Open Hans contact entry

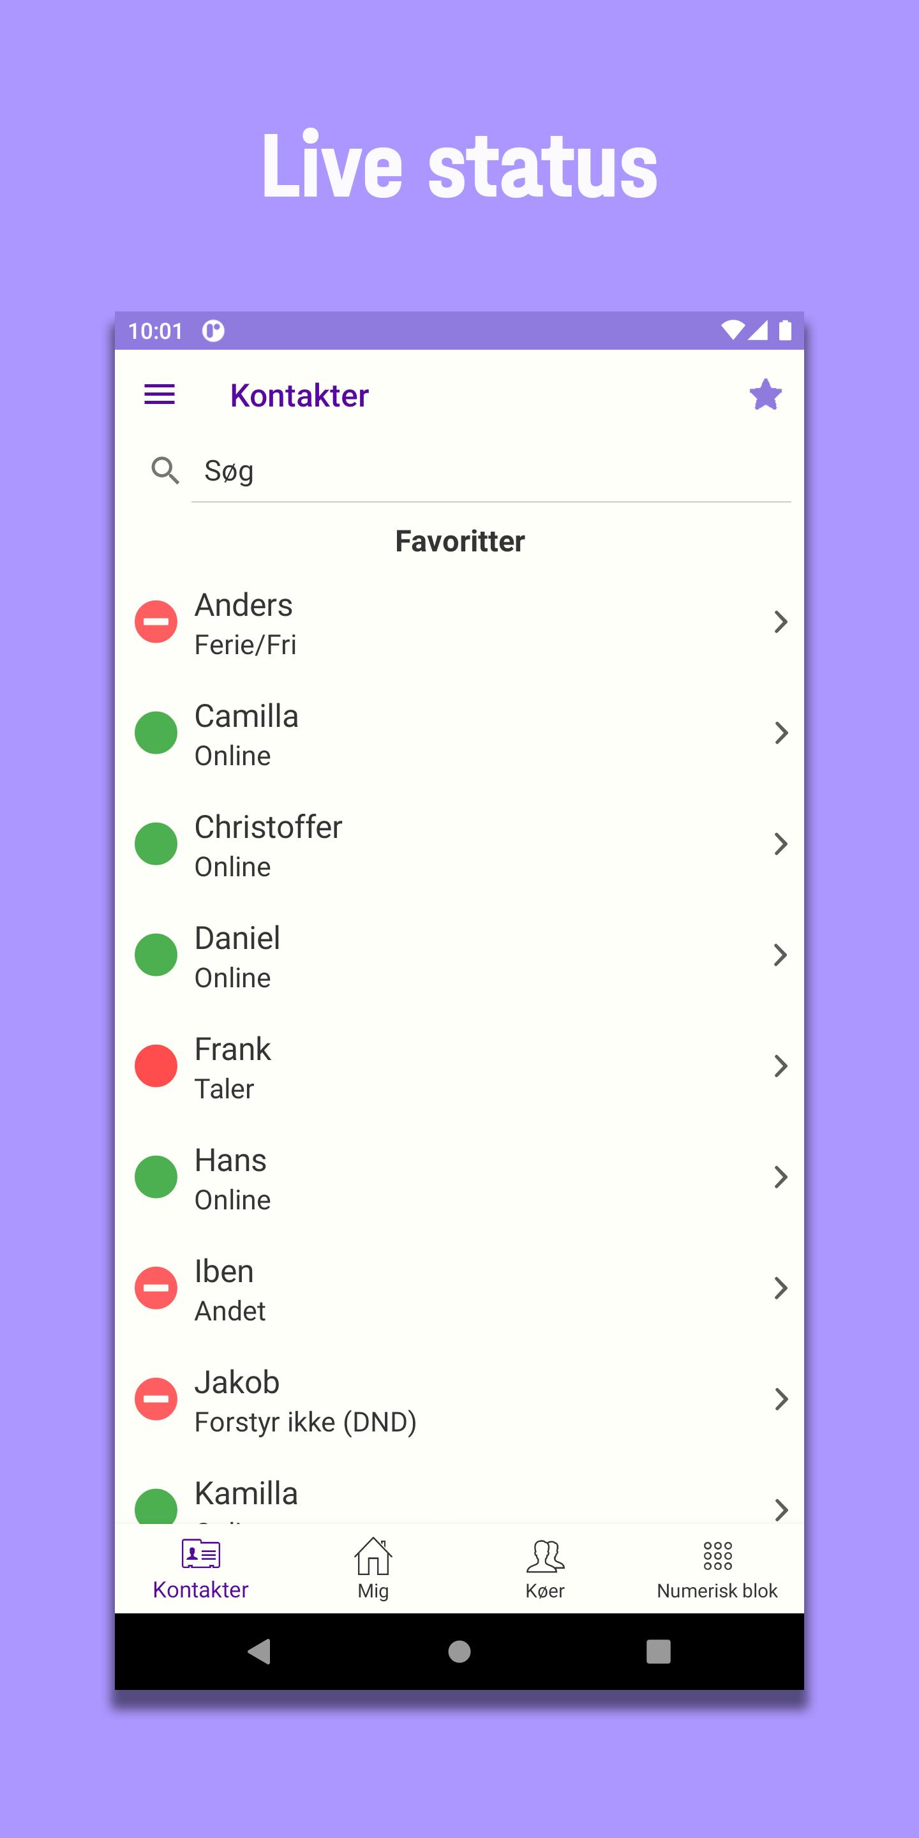(459, 1177)
